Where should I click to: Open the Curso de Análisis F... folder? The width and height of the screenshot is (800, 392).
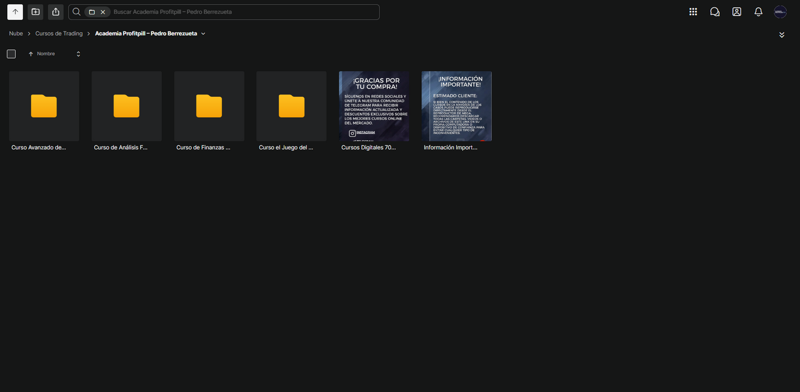click(x=127, y=106)
